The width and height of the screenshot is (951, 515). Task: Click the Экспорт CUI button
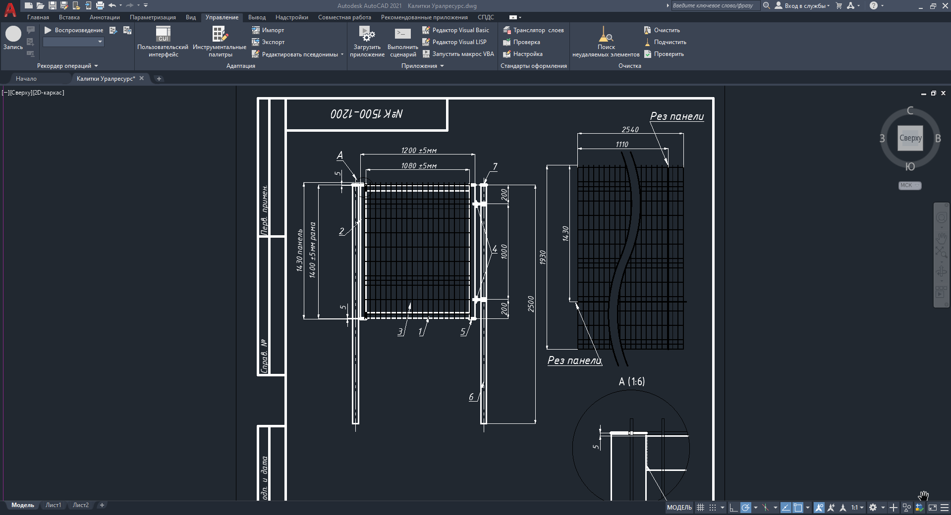click(268, 42)
